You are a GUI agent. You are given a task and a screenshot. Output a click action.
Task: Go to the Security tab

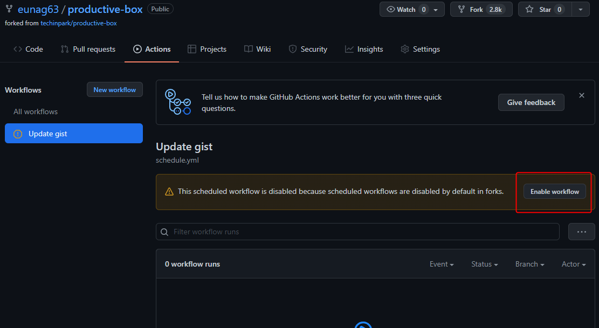tap(308, 49)
